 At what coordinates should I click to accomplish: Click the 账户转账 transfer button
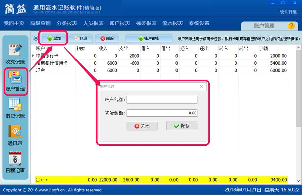coord(149,38)
